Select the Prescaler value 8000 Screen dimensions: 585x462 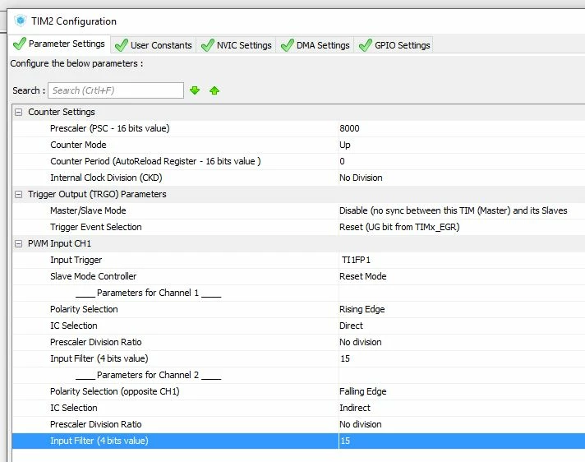349,128
